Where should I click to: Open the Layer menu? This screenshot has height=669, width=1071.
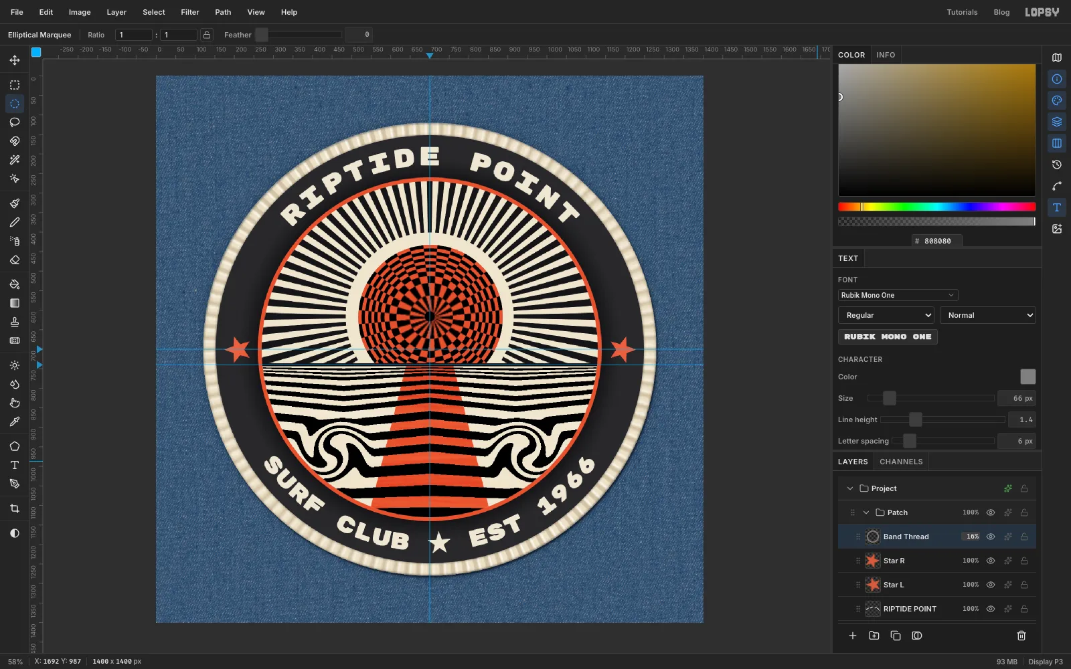click(116, 12)
